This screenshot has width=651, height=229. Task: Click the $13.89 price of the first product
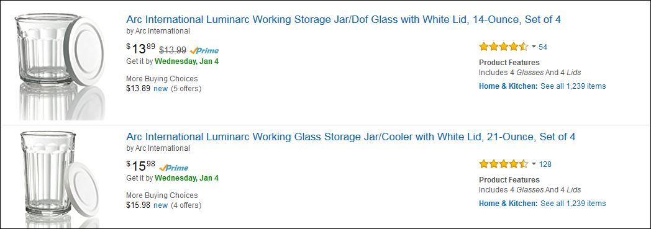click(141, 49)
